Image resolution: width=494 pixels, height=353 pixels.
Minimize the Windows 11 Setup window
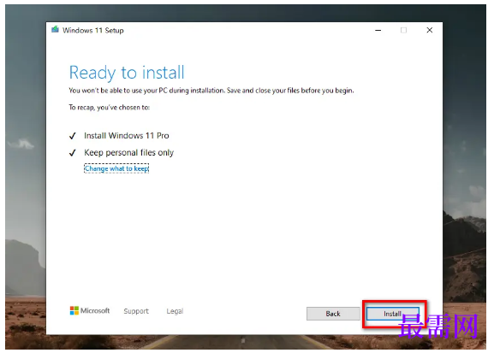click(x=378, y=30)
